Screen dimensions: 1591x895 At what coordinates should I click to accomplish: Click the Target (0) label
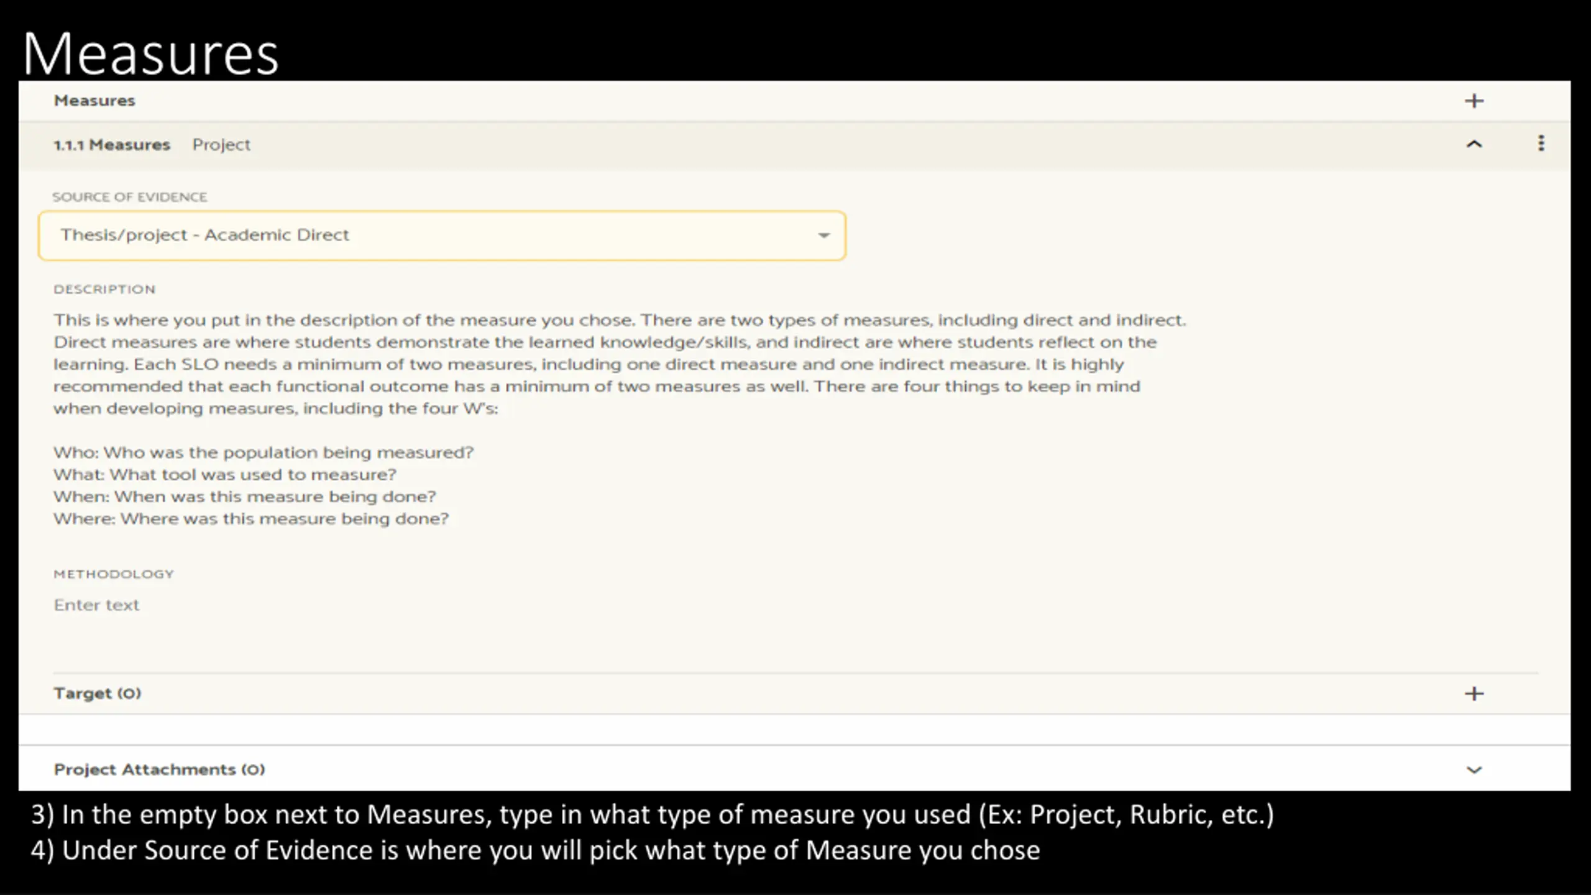pos(98,693)
